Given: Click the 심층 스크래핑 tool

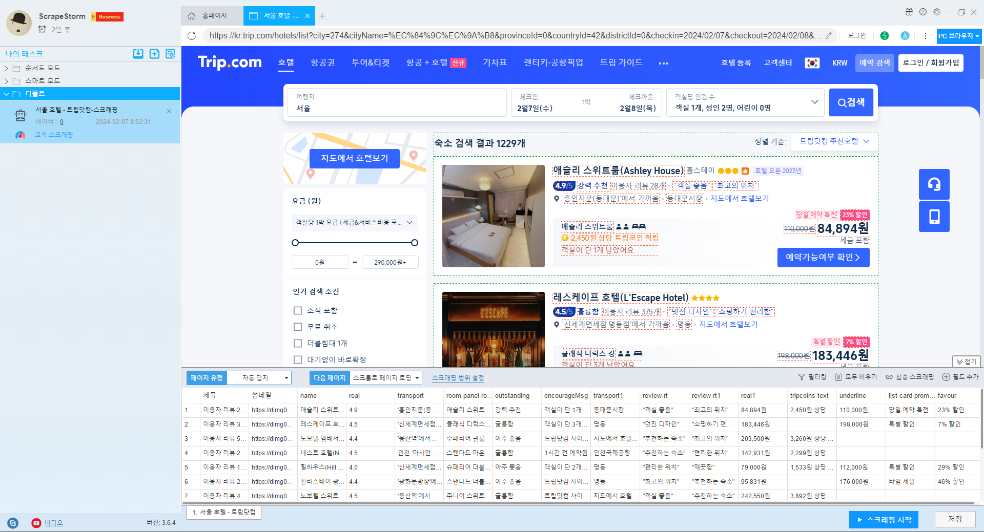Looking at the screenshot, I should (x=910, y=377).
